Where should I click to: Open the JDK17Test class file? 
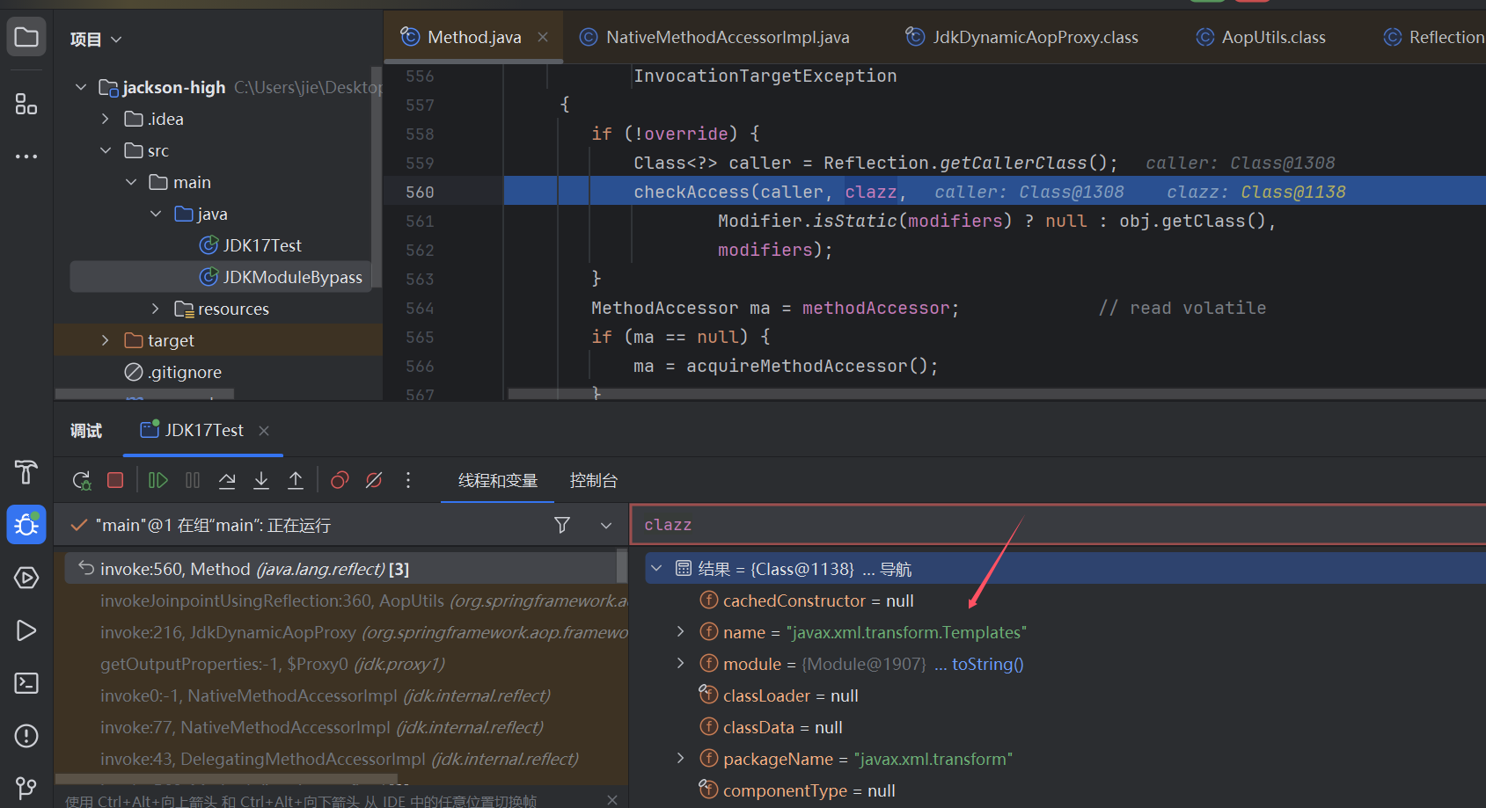(x=251, y=245)
